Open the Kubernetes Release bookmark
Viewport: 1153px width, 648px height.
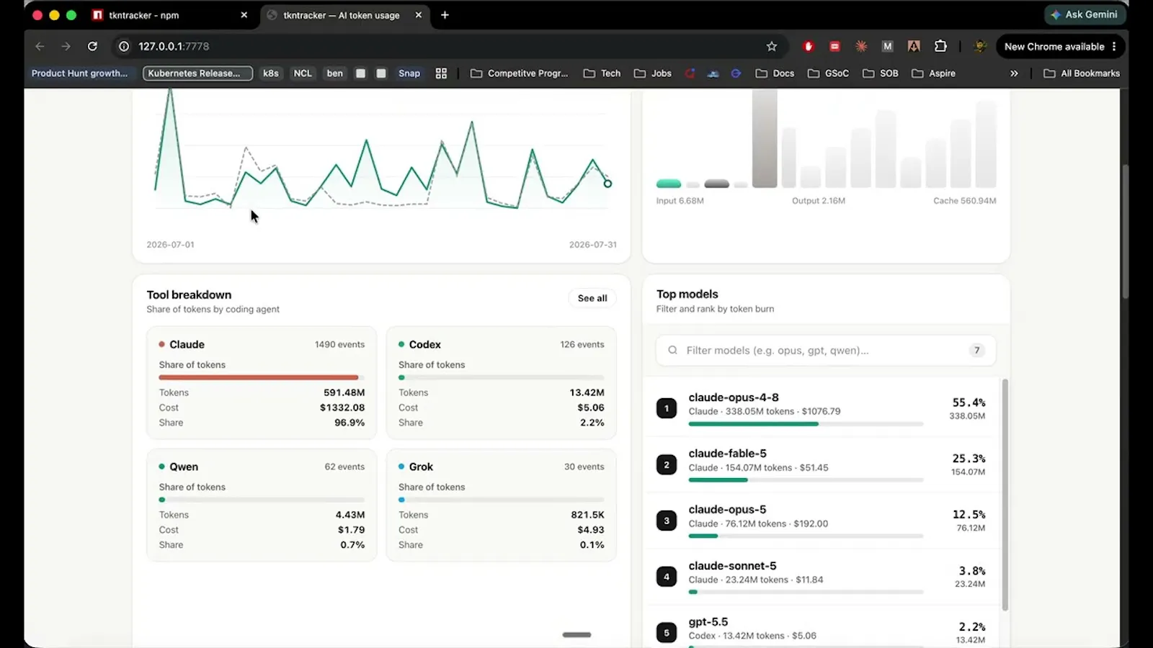197,73
